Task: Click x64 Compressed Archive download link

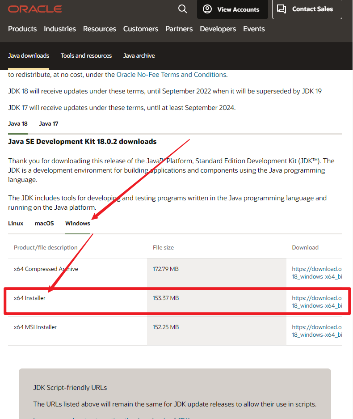Action: (317, 273)
